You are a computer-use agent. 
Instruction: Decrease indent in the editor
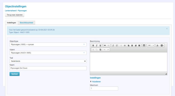(121, 45)
